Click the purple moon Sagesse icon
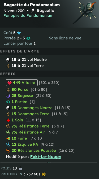The width and height of the screenshot is (99, 179). 8,96
